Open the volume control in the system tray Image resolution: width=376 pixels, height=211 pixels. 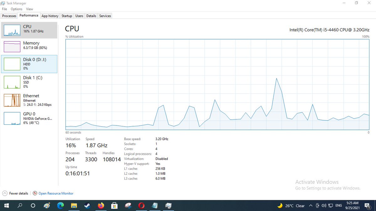[324, 205]
